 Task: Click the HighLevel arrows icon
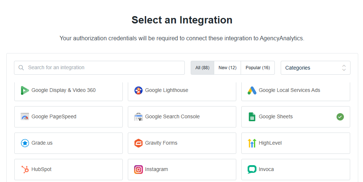point(252,143)
